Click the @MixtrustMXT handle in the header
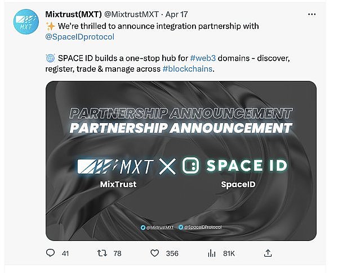The image size is (338, 273). (141, 13)
